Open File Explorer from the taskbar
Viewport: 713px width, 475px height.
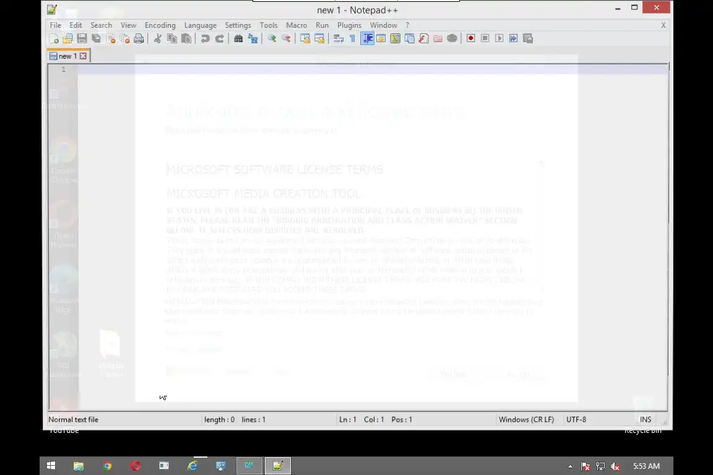pyautogui.click(x=79, y=466)
